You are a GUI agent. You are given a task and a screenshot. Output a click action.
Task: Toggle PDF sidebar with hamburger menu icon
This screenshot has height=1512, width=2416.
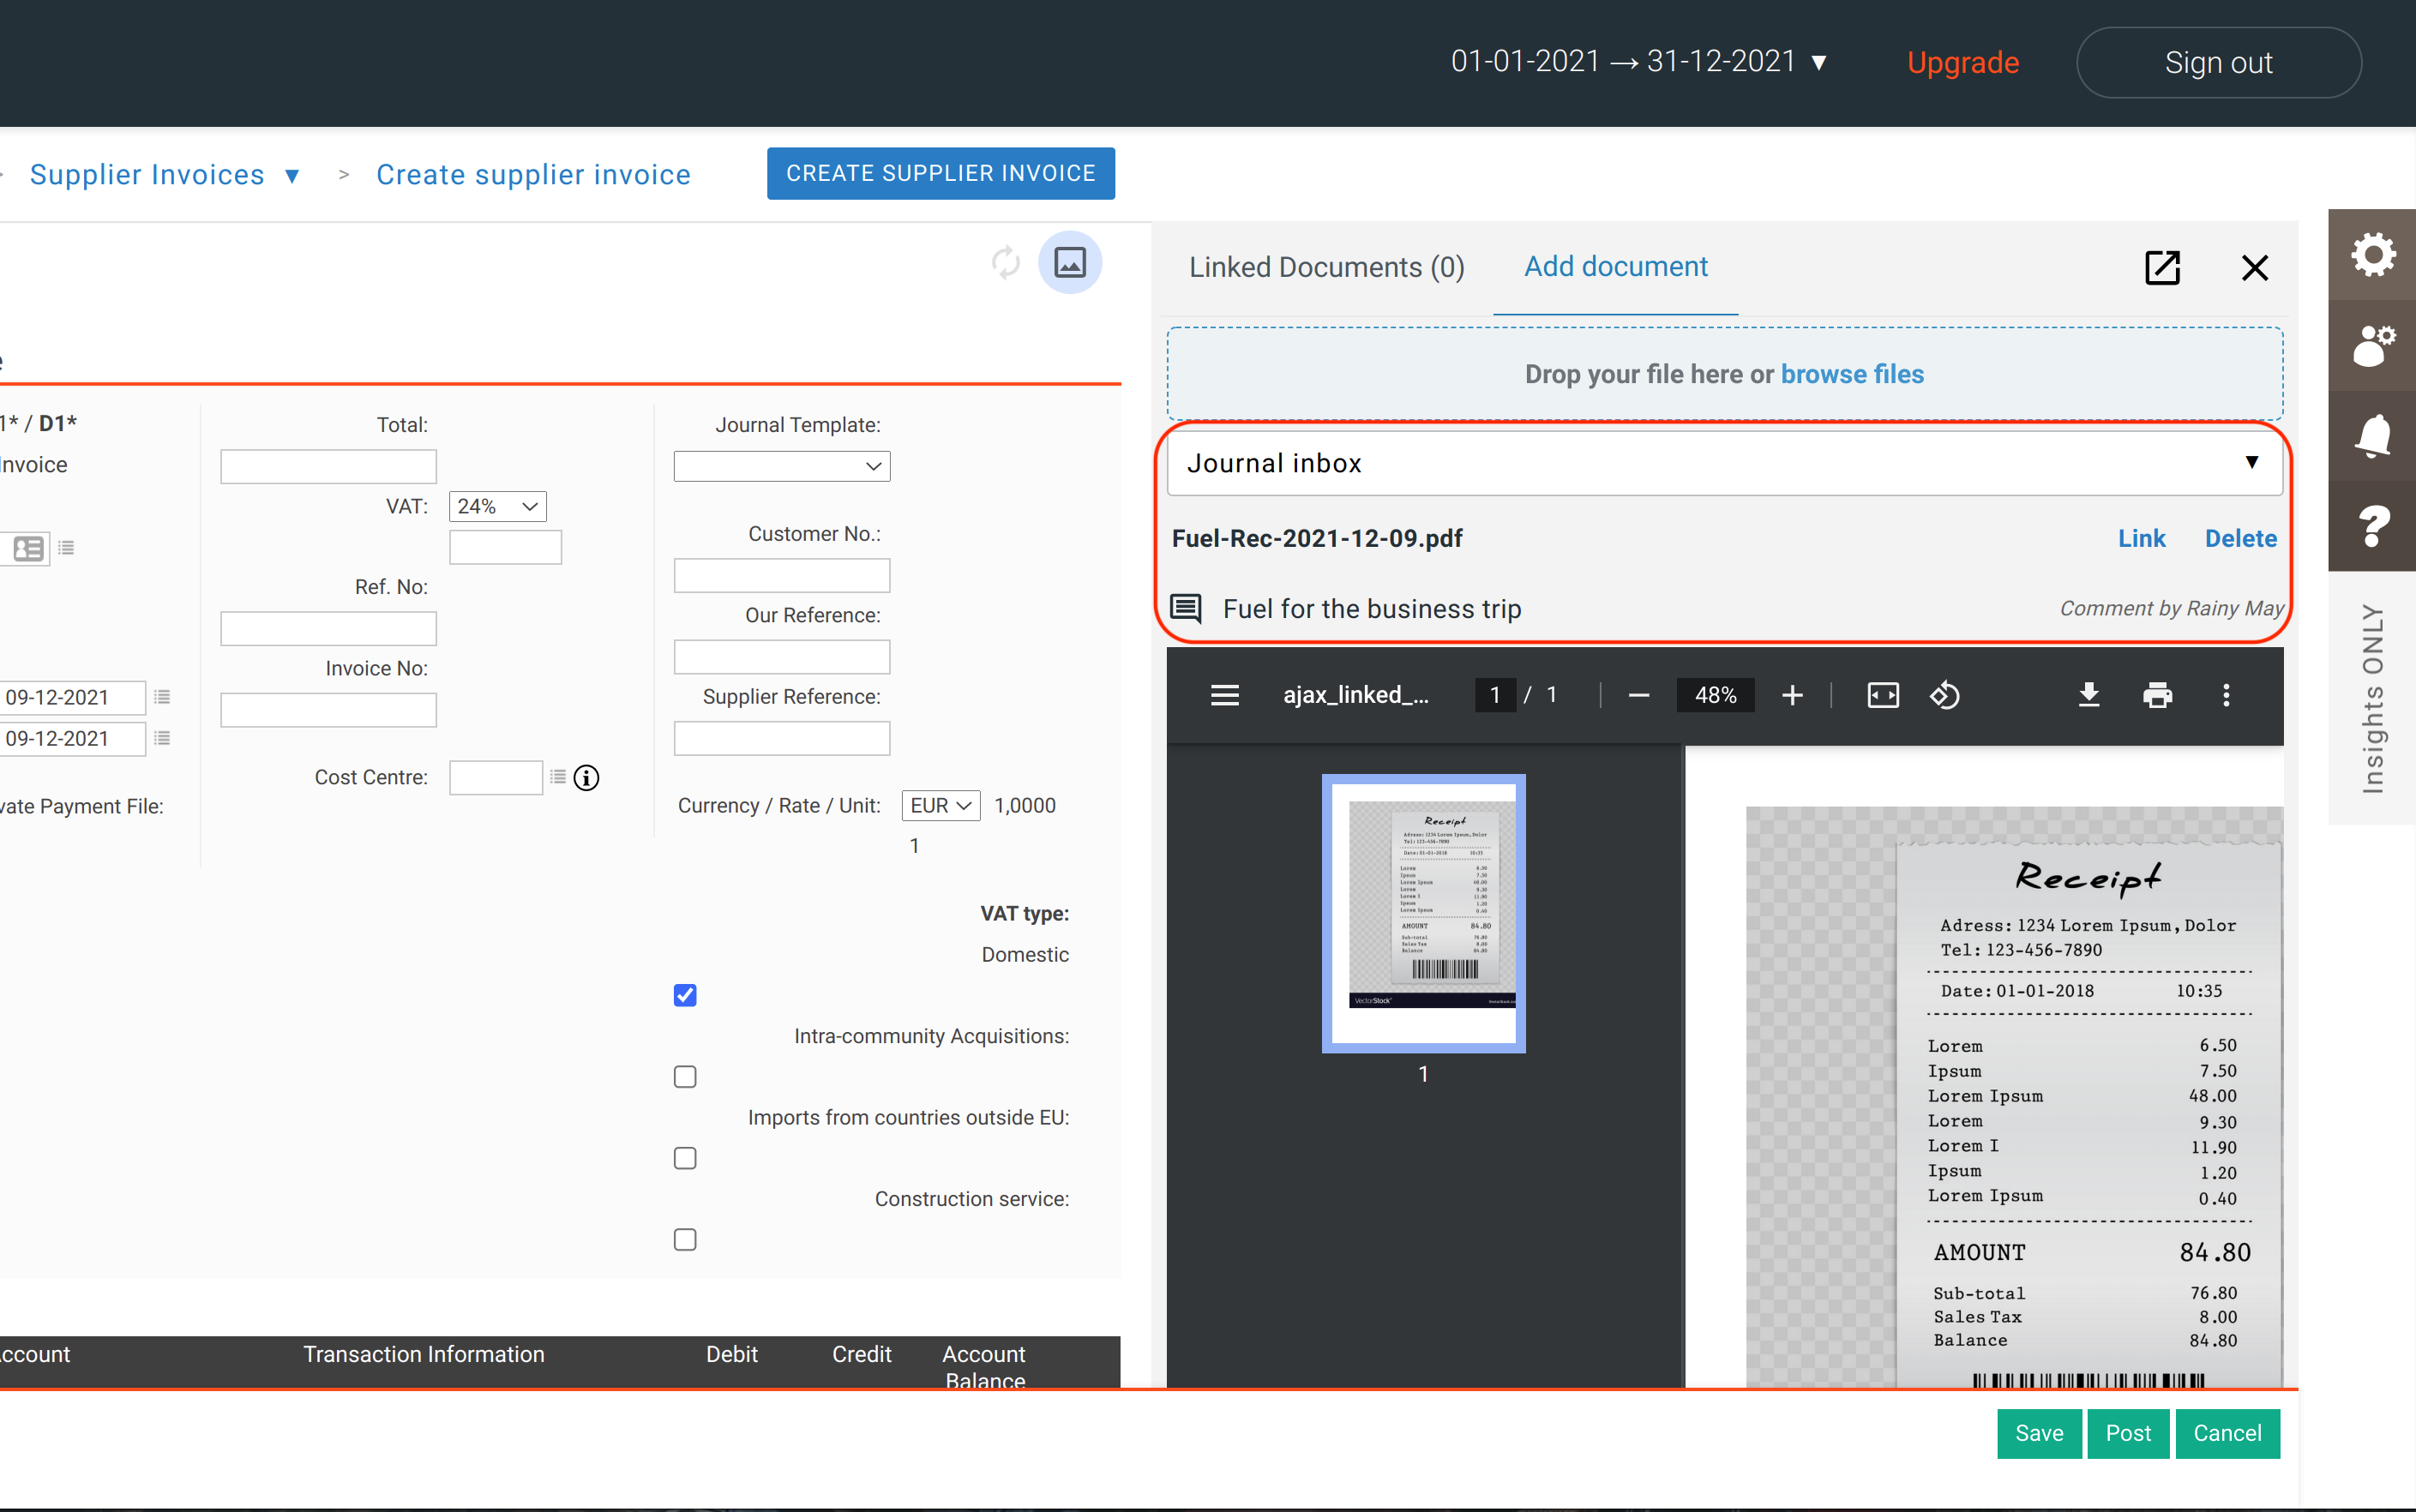pos(1224,695)
